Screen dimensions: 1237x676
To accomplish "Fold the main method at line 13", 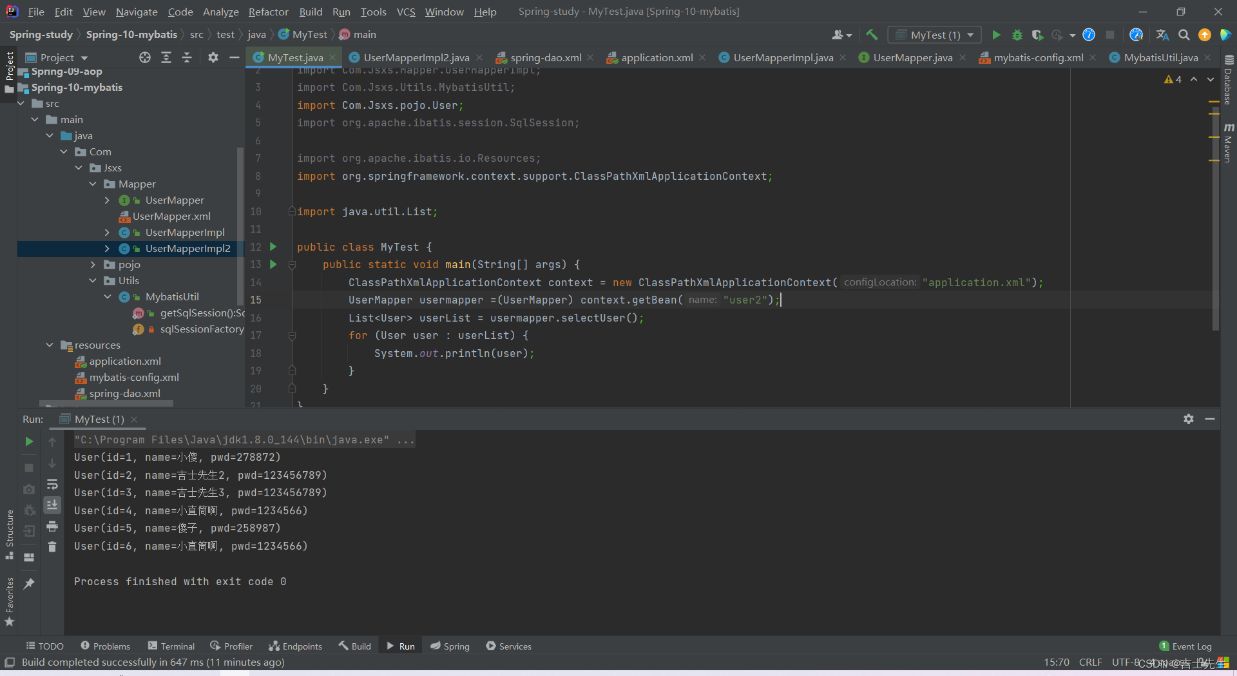I will [x=292, y=265].
